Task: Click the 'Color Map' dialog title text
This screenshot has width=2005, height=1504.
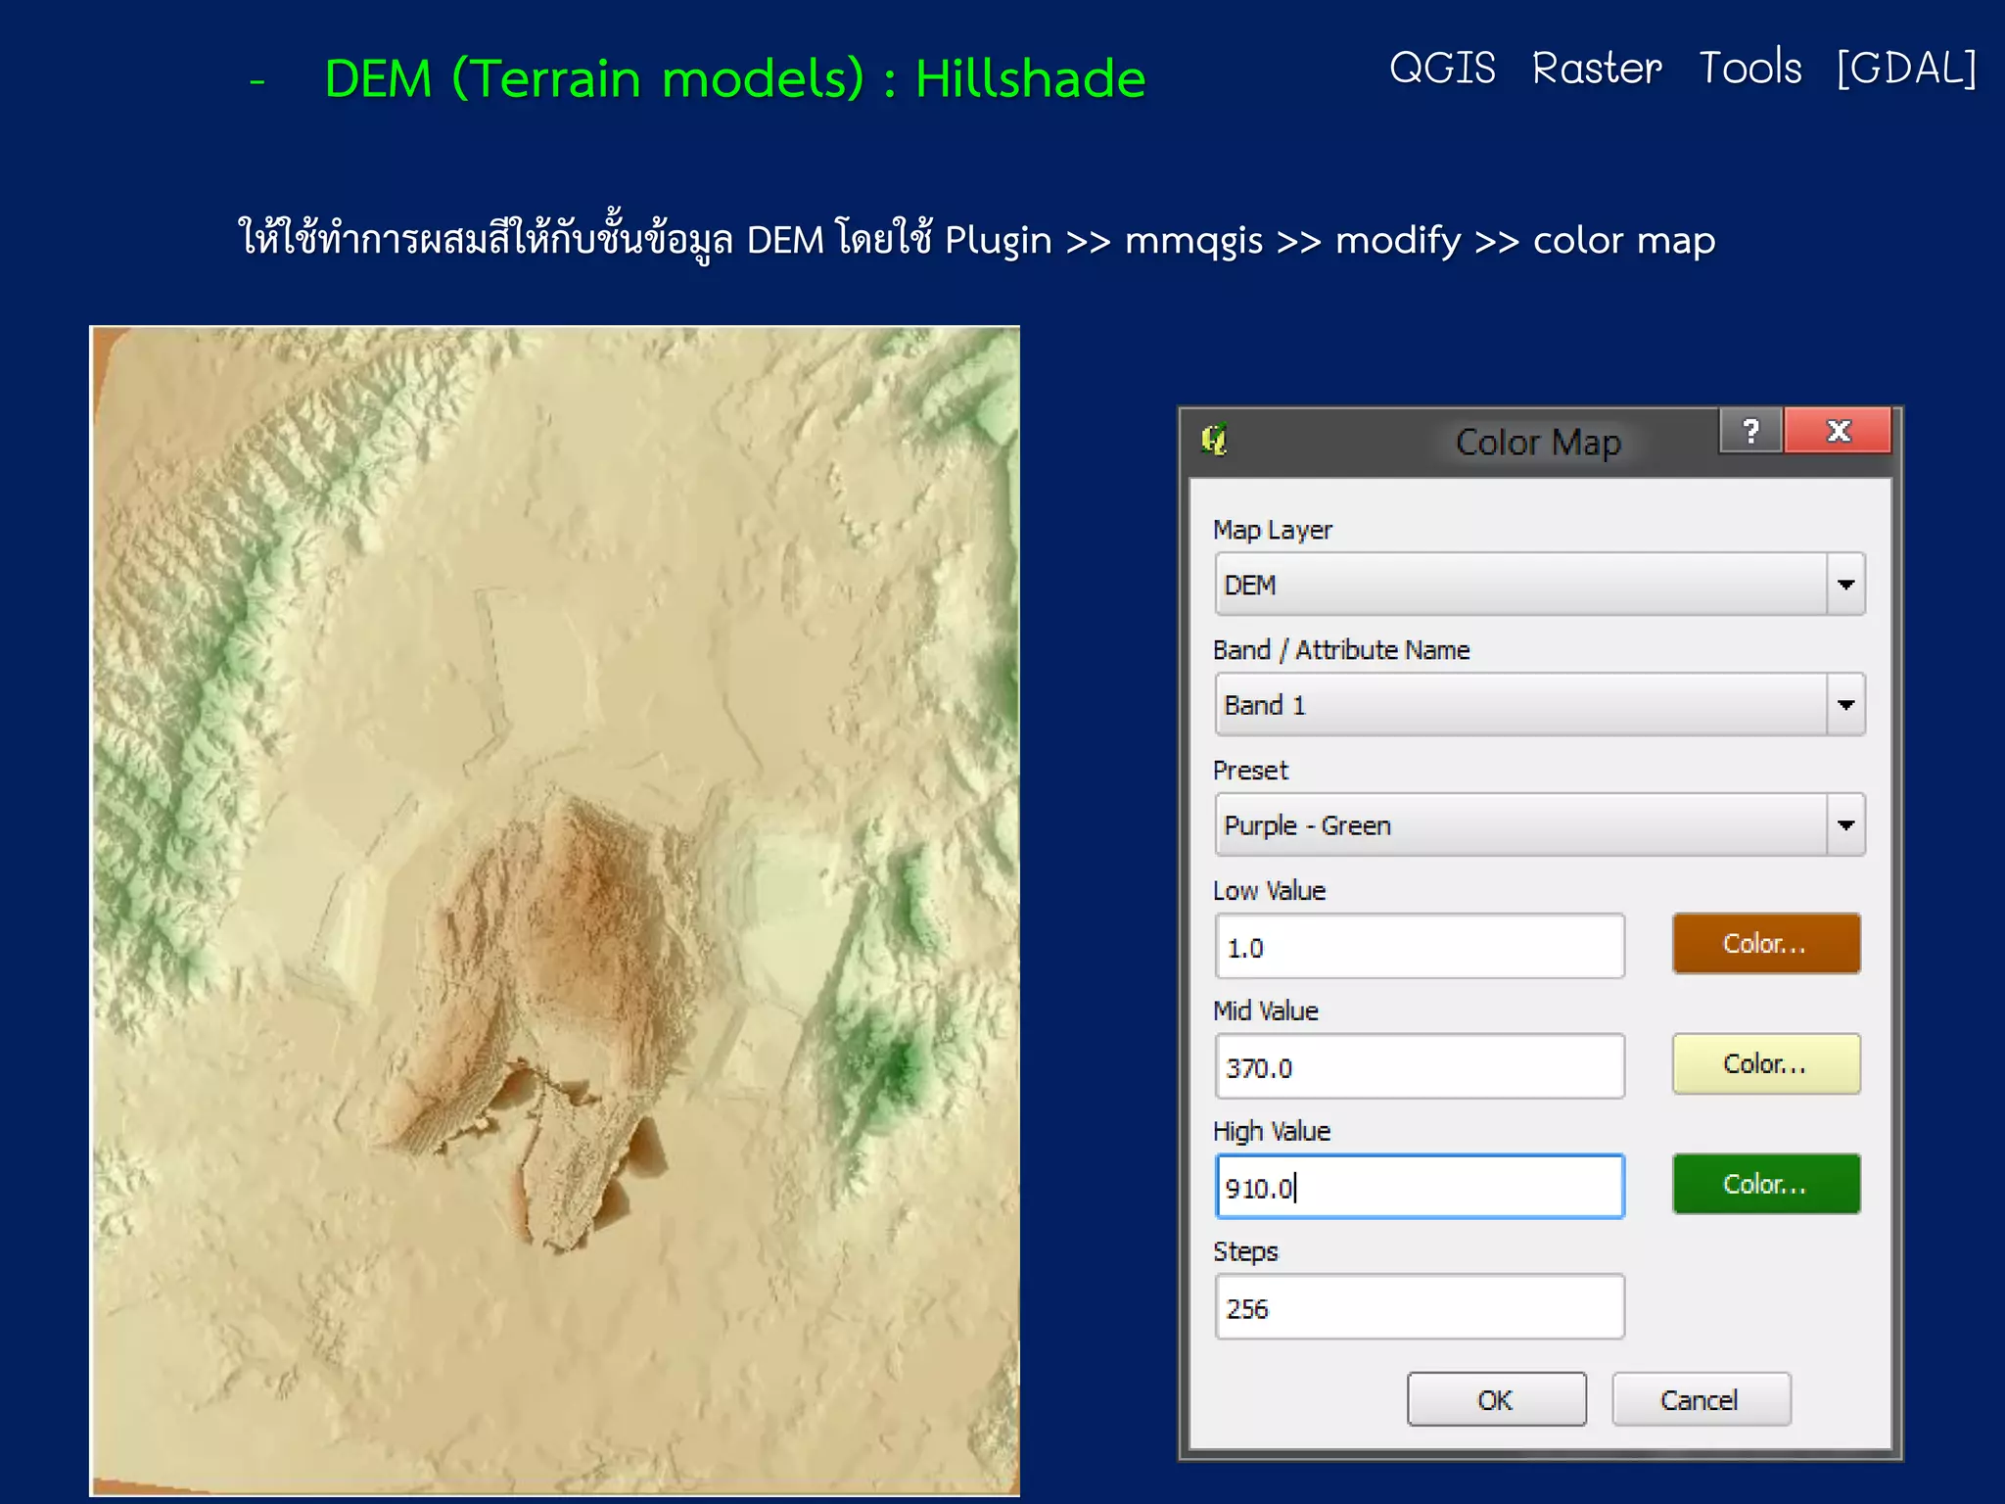Action: [1538, 443]
